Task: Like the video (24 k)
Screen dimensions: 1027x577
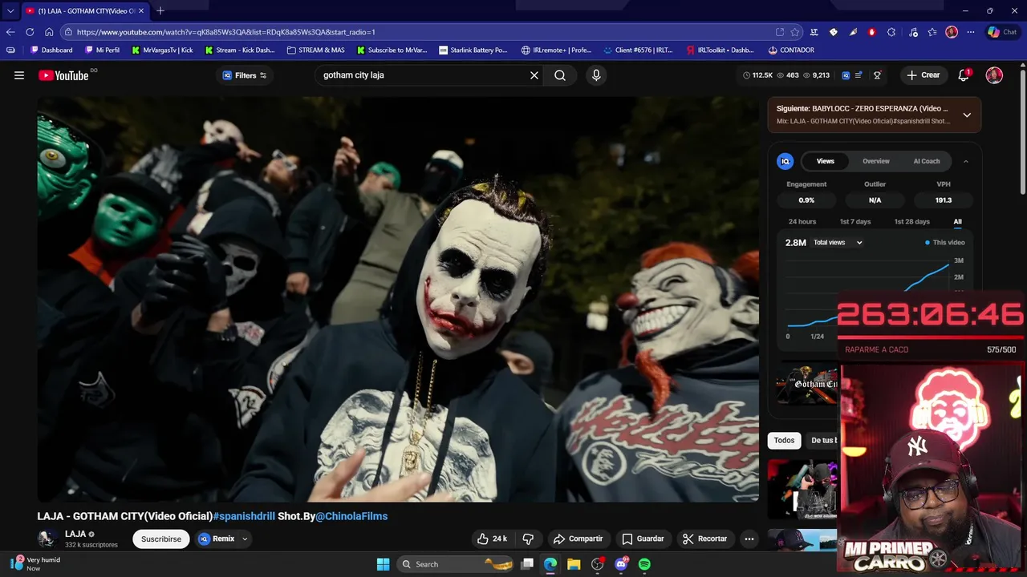Action: [x=492, y=539]
